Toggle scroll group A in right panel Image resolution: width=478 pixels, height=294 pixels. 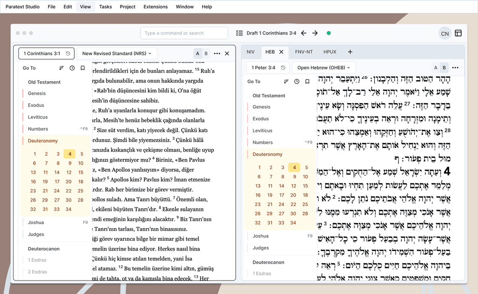[x=436, y=68]
